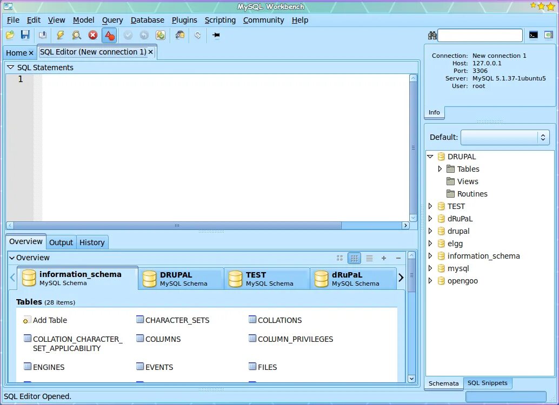Image resolution: width=559 pixels, height=405 pixels.
Task: Click down arrow of Overview scrollbar
Action: 411,379
